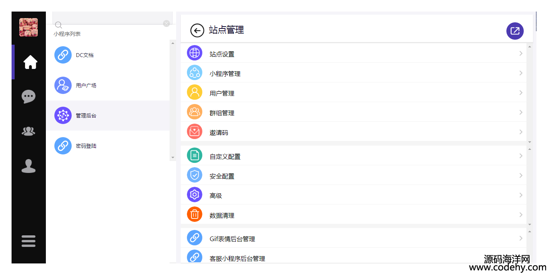548x275 pixels.
Task: Click the mini-program list scrollbar down arrow
Action: pos(173,158)
